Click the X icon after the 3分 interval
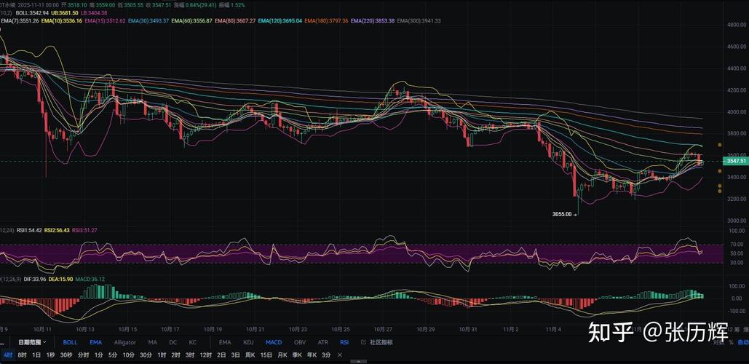This screenshot has height=364, width=749. (340, 355)
